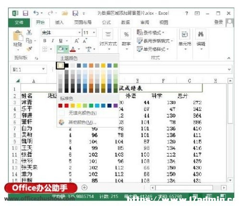
Task: Switch to the Review (审阅) tab
Action: pyautogui.click(x=145, y=23)
